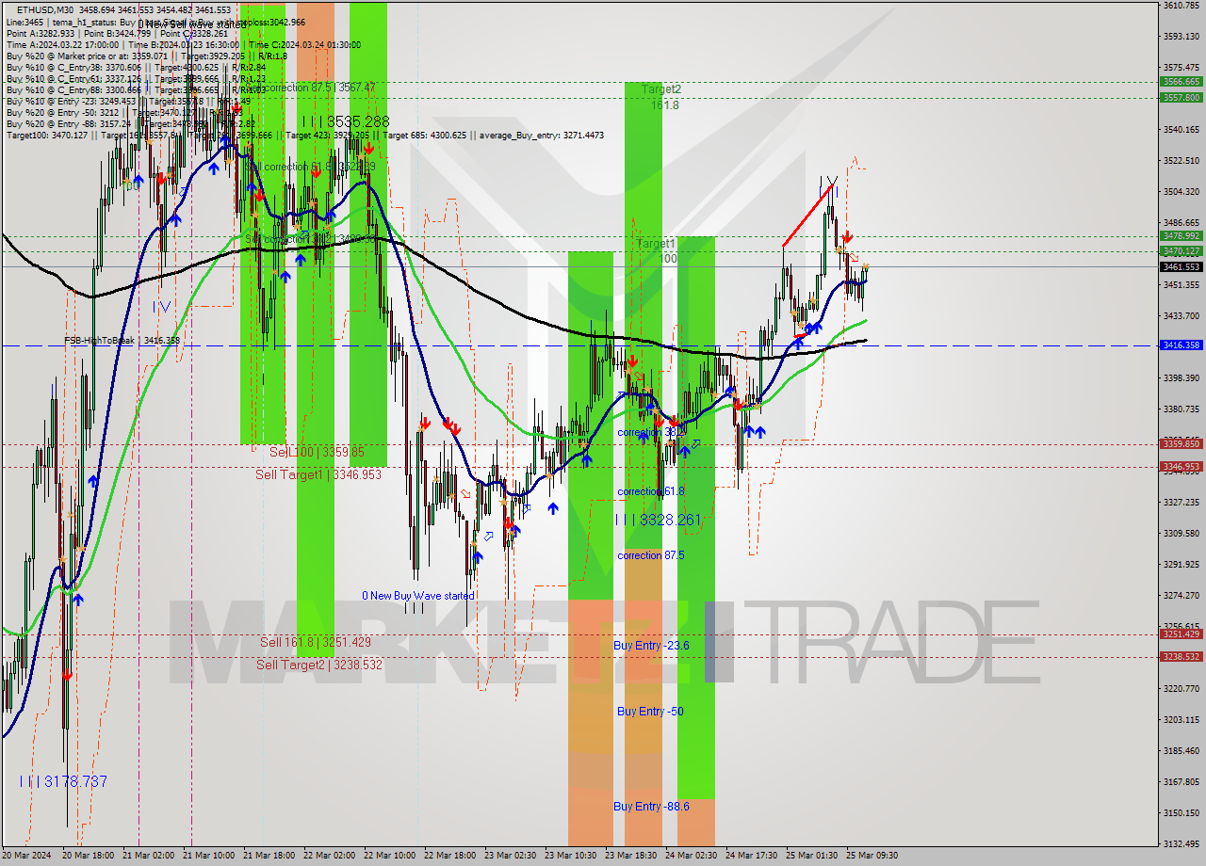Click the 3309.580 price axis value

[1181, 534]
